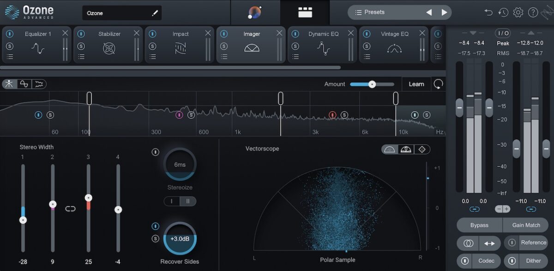Remove the Imager module with X
The height and width of the screenshot is (271, 554).
(x=279, y=33)
